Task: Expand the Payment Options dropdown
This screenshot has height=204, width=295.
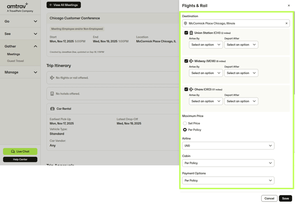Action: (228, 180)
